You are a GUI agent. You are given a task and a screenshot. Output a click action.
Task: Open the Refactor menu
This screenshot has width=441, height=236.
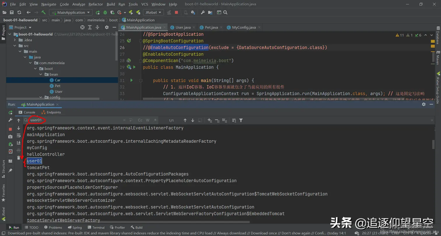pyautogui.click(x=96, y=4)
